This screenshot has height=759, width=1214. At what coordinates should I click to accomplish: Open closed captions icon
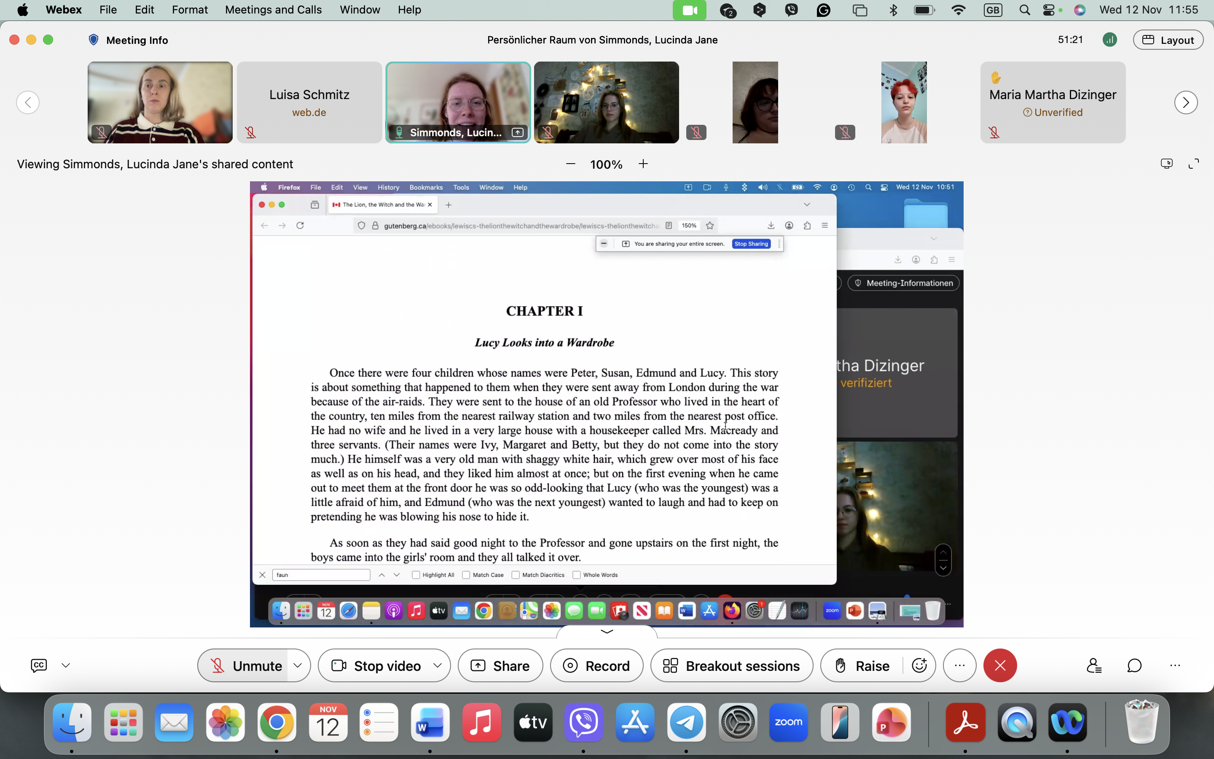pyautogui.click(x=39, y=666)
